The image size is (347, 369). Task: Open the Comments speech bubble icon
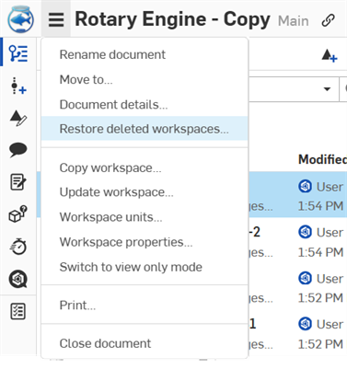18,150
